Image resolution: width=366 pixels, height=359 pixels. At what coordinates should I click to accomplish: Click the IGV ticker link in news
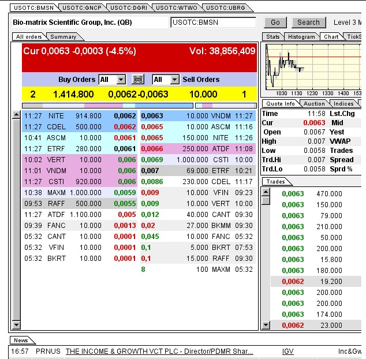pyautogui.click(x=287, y=351)
